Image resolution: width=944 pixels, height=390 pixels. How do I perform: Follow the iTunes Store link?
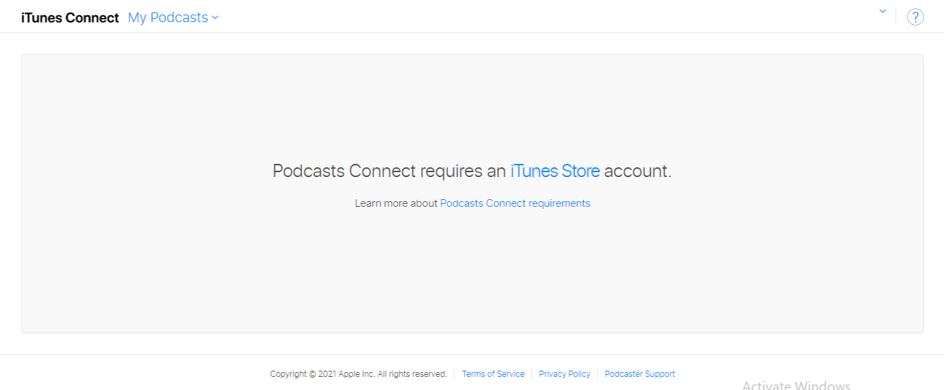click(555, 171)
